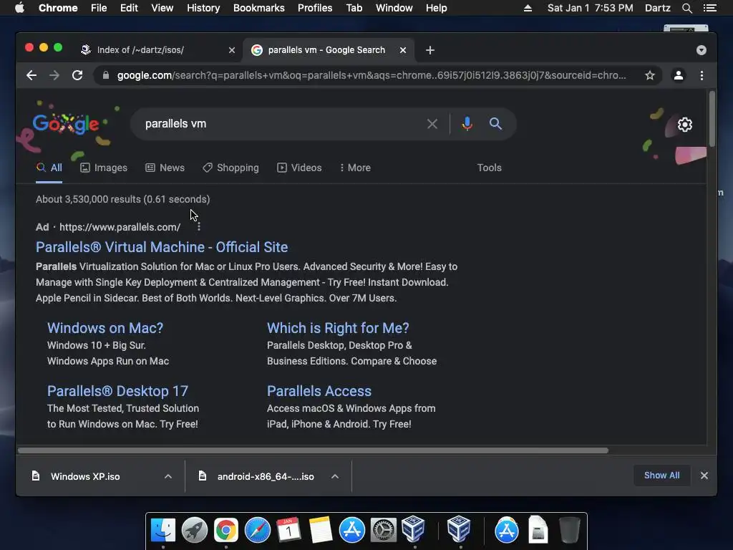The height and width of the screenshot is (550, 733).
Task: Click Show All downloads
Action: pos(661,476)
